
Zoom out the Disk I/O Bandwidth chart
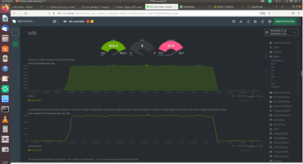click(x=254, y=101)
